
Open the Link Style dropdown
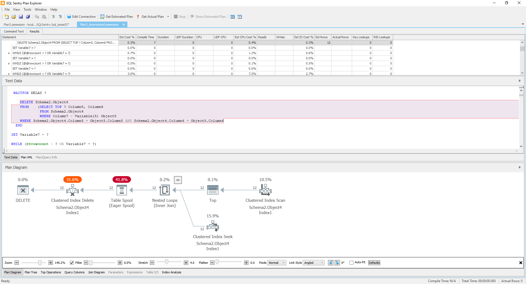(313, 263)
